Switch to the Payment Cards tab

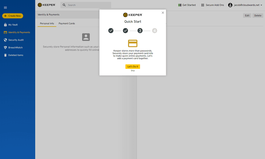coord(67,24)
